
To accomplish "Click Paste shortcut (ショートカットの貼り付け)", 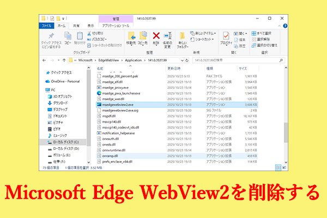I will point(104,45).
